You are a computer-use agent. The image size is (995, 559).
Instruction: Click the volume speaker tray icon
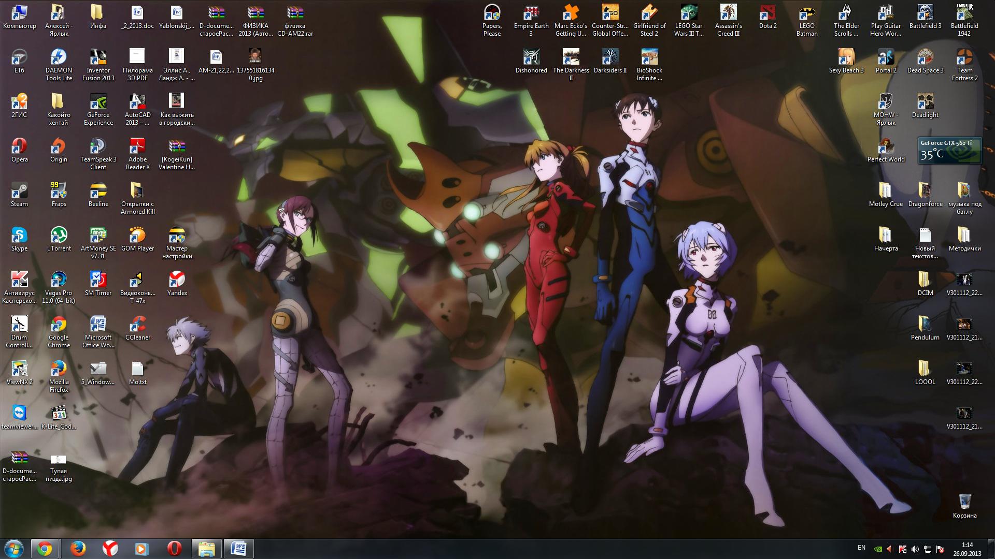(x=915, y=549)
